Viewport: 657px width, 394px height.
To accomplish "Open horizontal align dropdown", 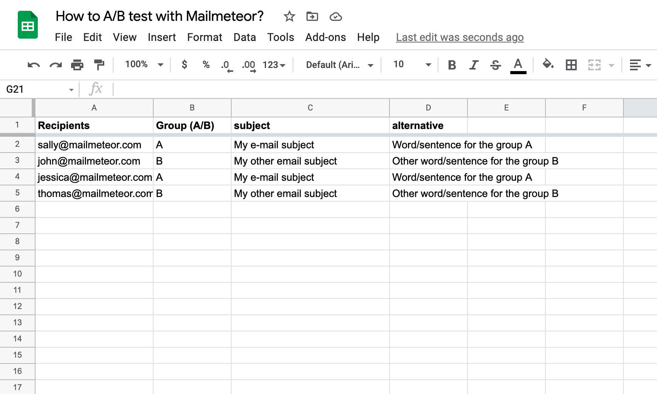I will point(640,65).
